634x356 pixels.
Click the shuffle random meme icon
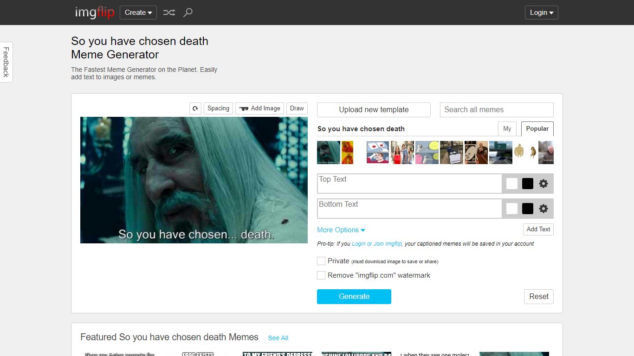[169, 13]
